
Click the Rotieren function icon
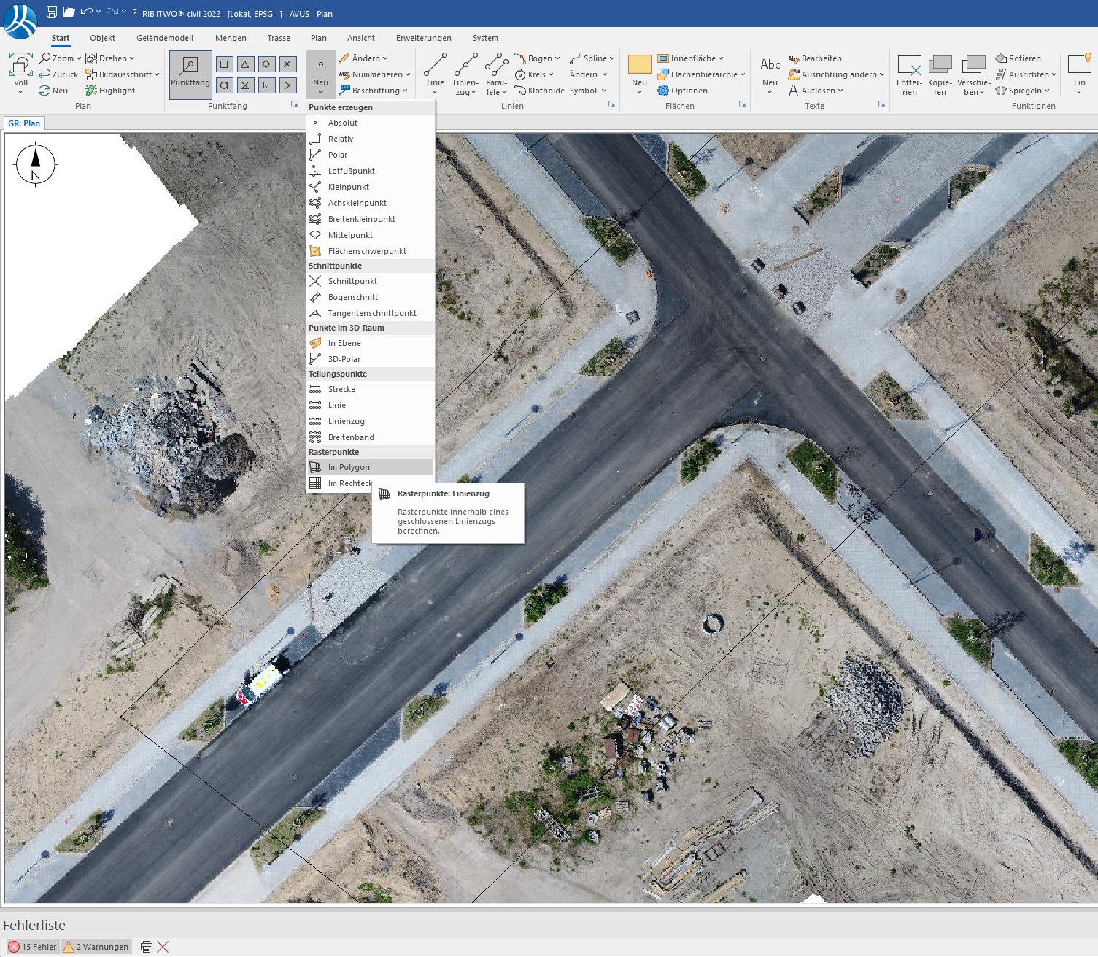point(1001,58)
